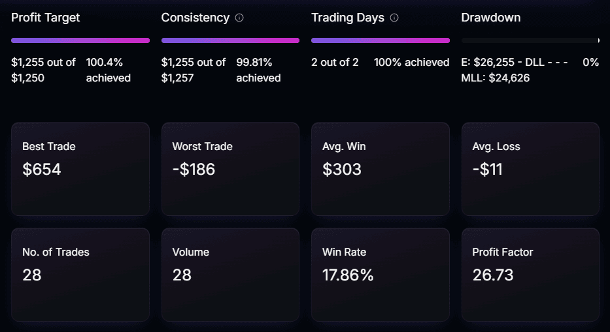Click the No. of Trades card
The height and width of the screenshot is (332, 610).
coord(80,275)
